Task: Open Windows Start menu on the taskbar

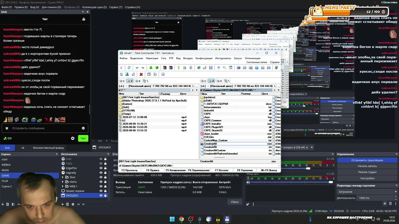Action: coord(172,219)
